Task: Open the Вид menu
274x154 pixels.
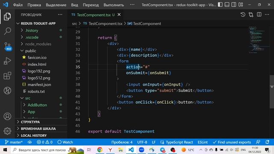Action: tap(74, 5)
